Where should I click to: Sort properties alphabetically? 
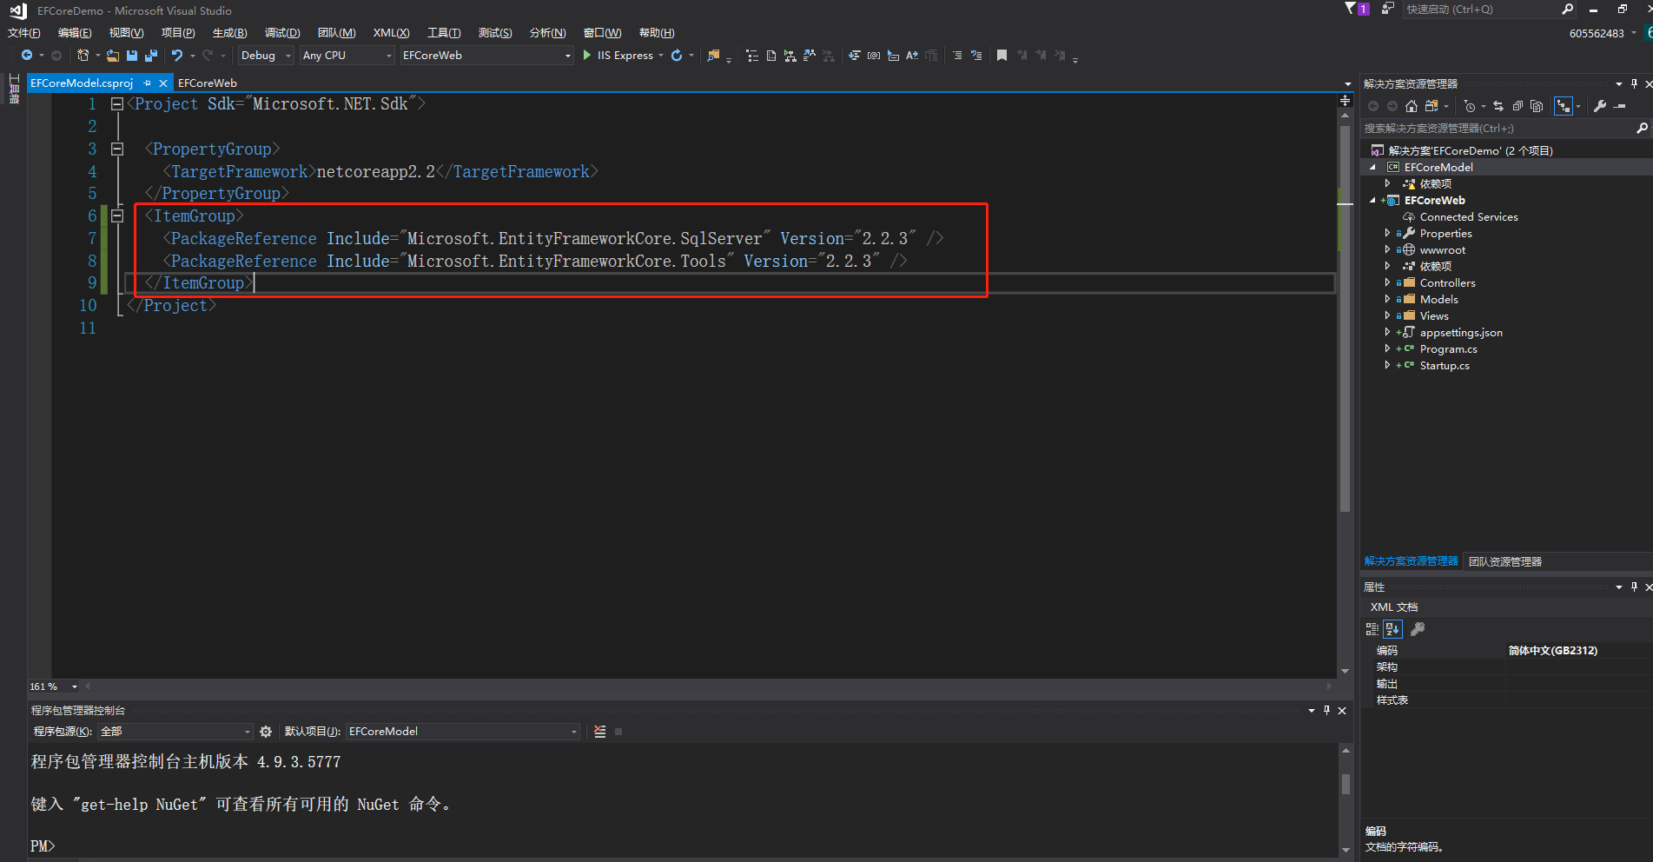point(1392,629)
